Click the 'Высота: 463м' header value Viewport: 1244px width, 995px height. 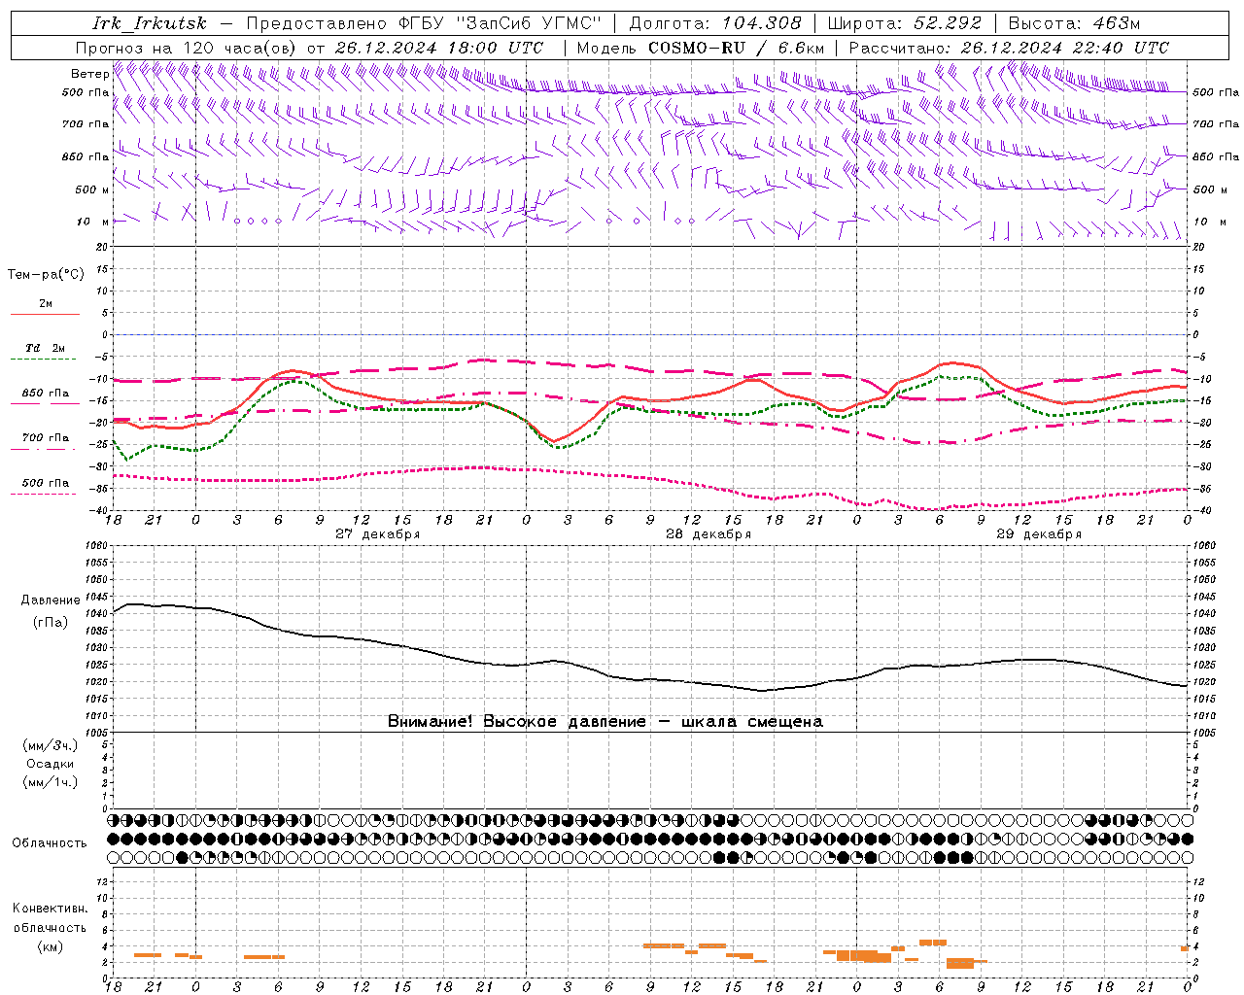[x=1074, y=23]
